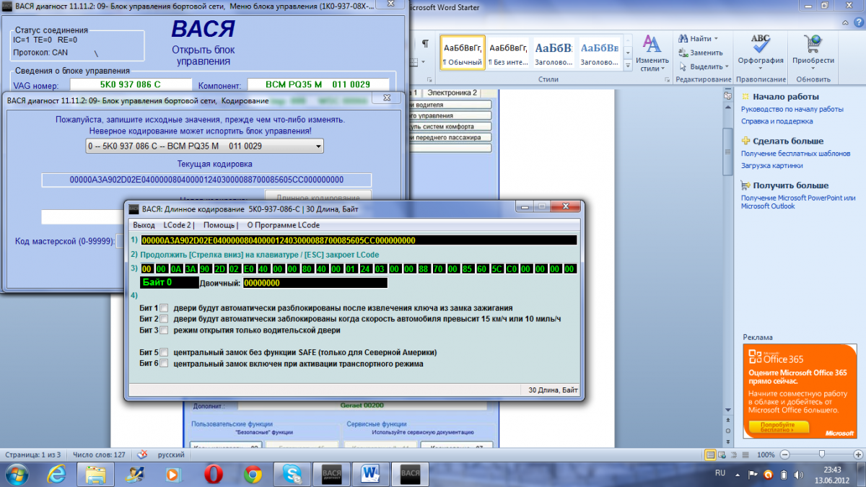Select byte E0 in the byte row

249,269
